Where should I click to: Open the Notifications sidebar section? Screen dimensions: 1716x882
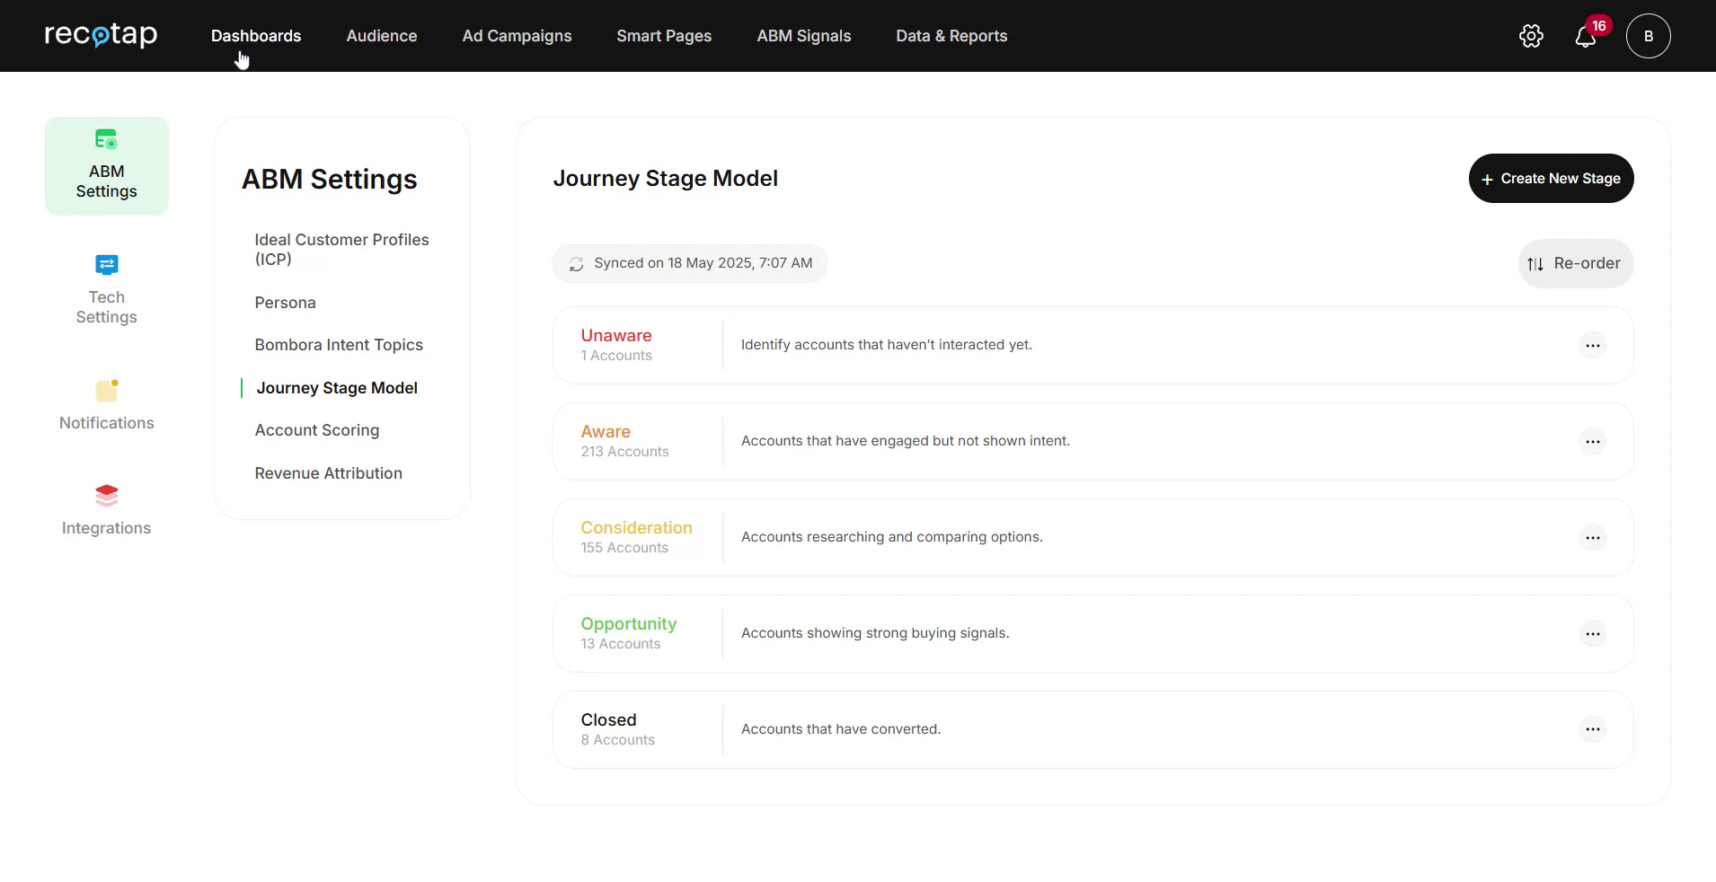pos(106,405)
